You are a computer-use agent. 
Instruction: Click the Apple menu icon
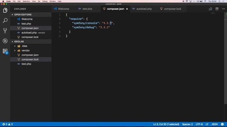coord(3,1)
